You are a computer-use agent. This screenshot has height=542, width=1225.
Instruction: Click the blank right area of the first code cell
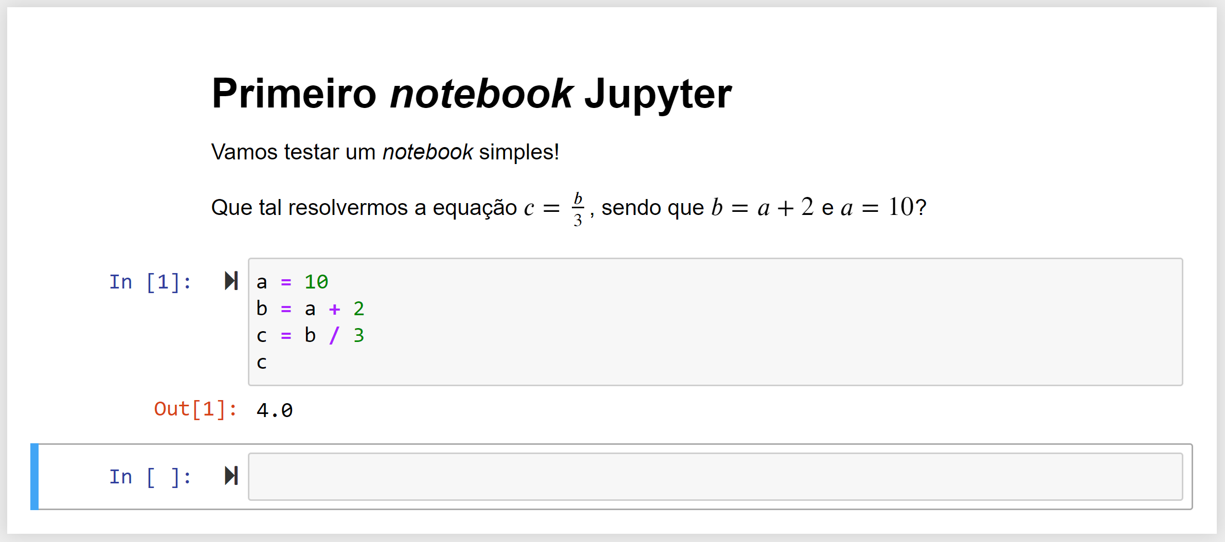click(771, 322)
